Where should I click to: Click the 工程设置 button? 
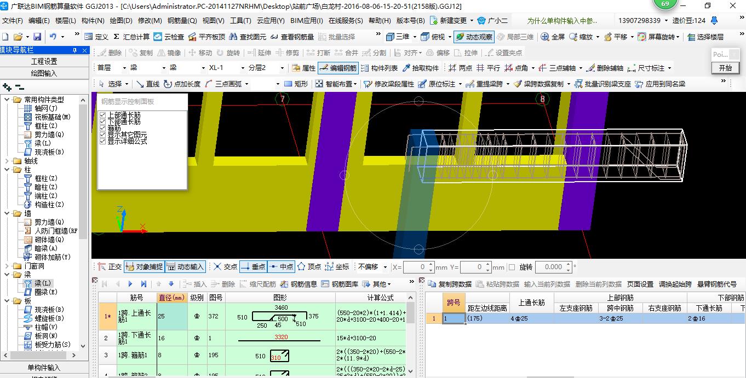(44, 61)
